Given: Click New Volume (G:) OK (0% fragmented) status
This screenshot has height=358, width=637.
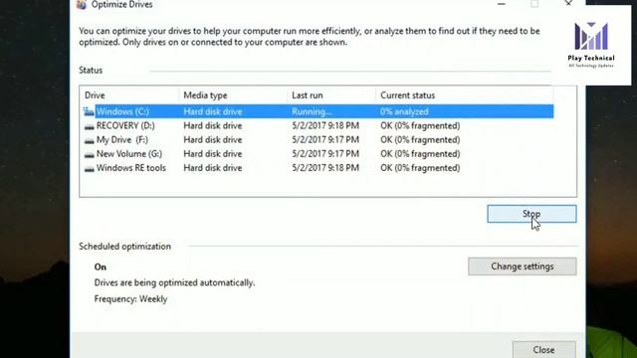Looking at the screenshot, I should 420,154.
